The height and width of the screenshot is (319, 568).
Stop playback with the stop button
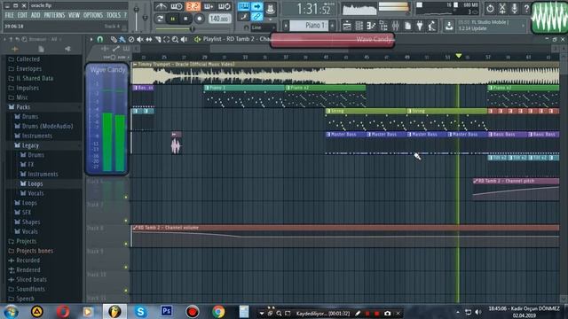(x=185, y=19)
